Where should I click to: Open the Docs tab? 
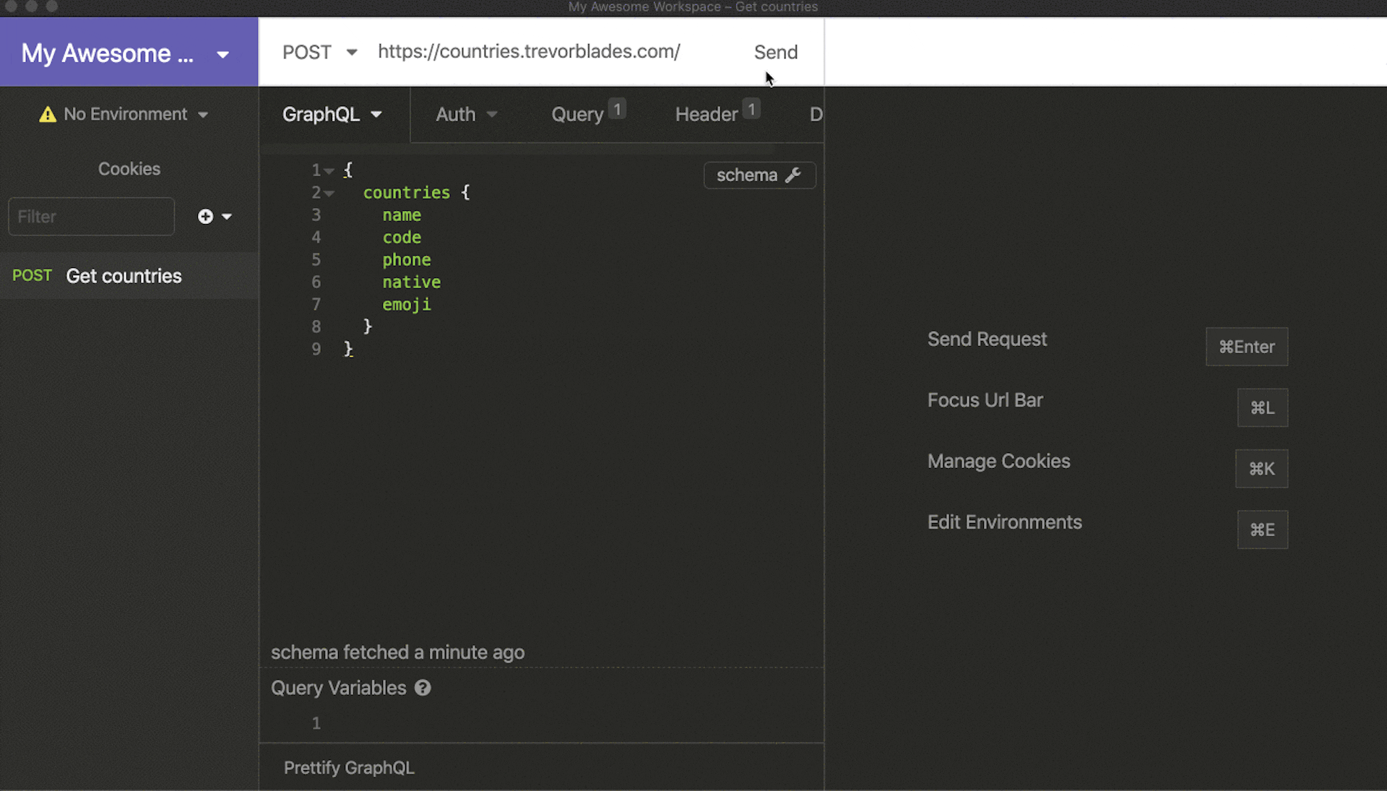coord(816,114)
